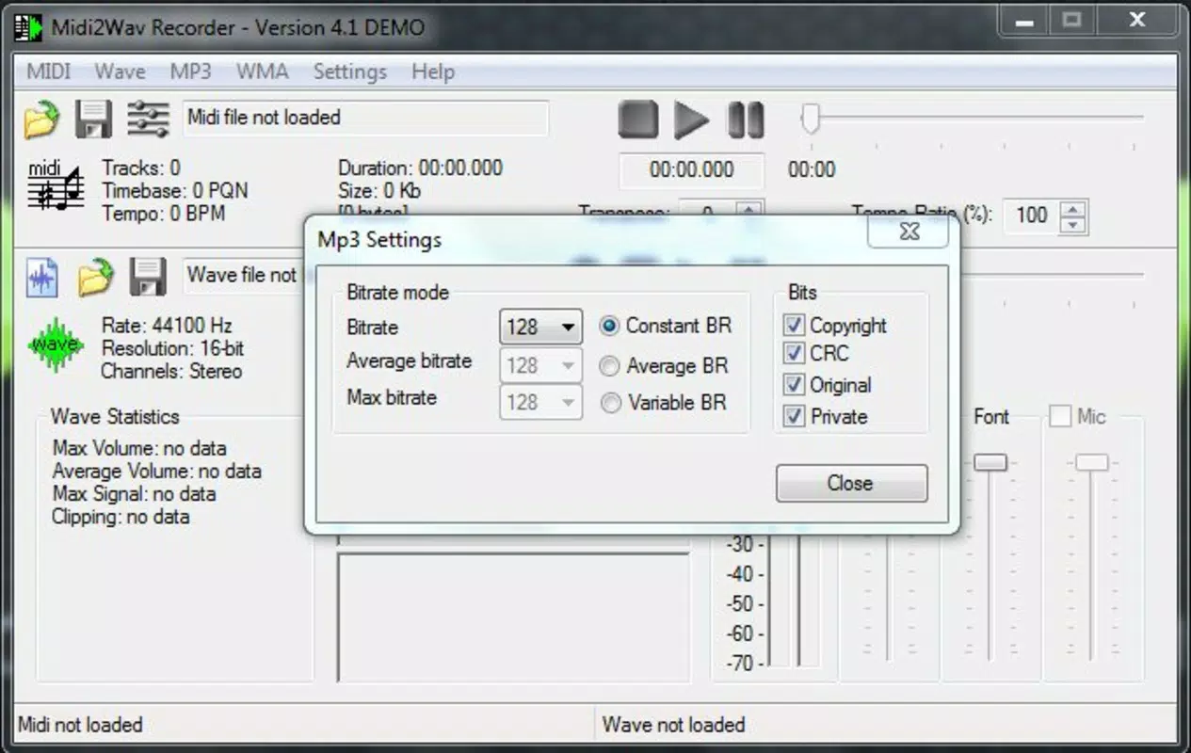
Task: Open wave file folder icon
Action: click(94, 278)
